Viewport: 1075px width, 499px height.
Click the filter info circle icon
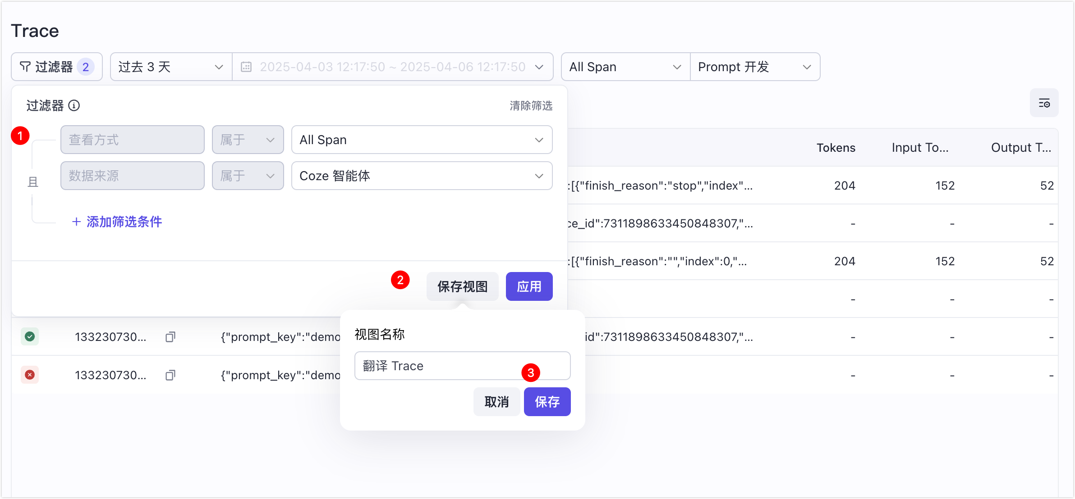click(x=74, y=105)
